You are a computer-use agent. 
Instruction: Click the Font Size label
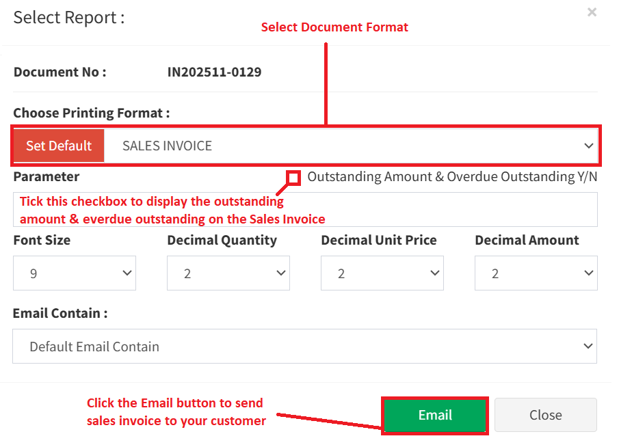coord(42,240)
